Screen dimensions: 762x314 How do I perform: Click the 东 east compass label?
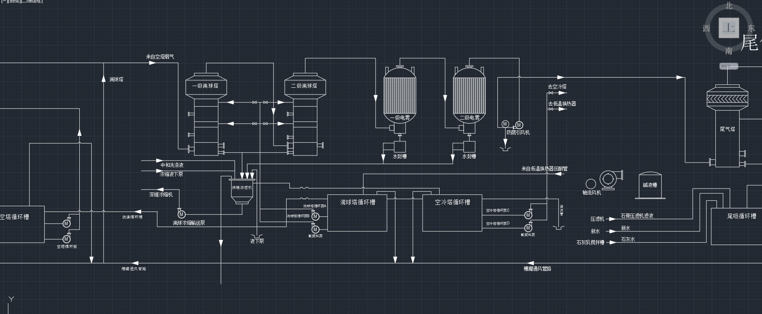coord(751,28)
